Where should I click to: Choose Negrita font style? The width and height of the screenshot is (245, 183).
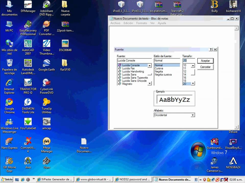pos(159,71)
